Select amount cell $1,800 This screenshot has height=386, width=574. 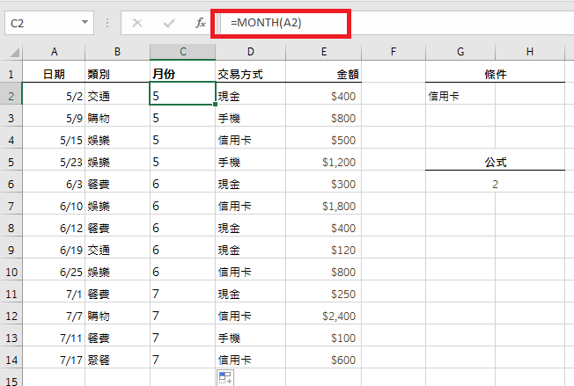click(x=324, y=206)
